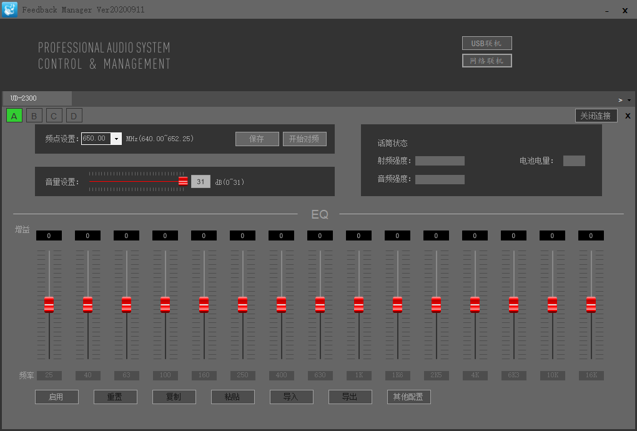This screenshot has height=431, width=637.
Task: Open the UD-2300 device tab
Action: pyautogui.click(x=37, y=98)
